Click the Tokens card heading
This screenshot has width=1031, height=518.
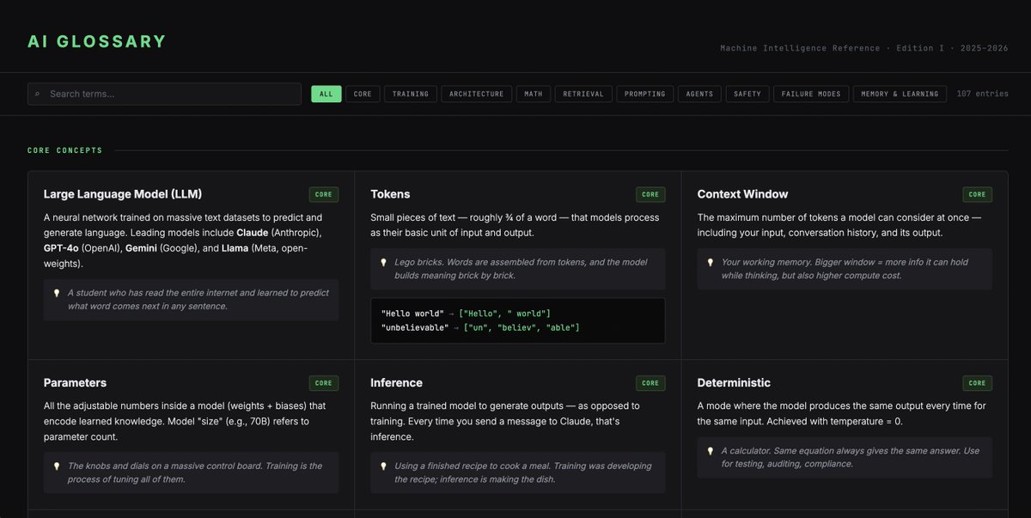390,194
